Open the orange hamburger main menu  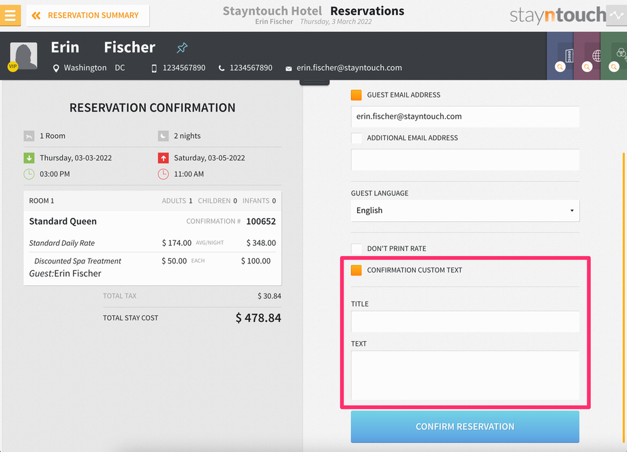click(x=10, y=15)
